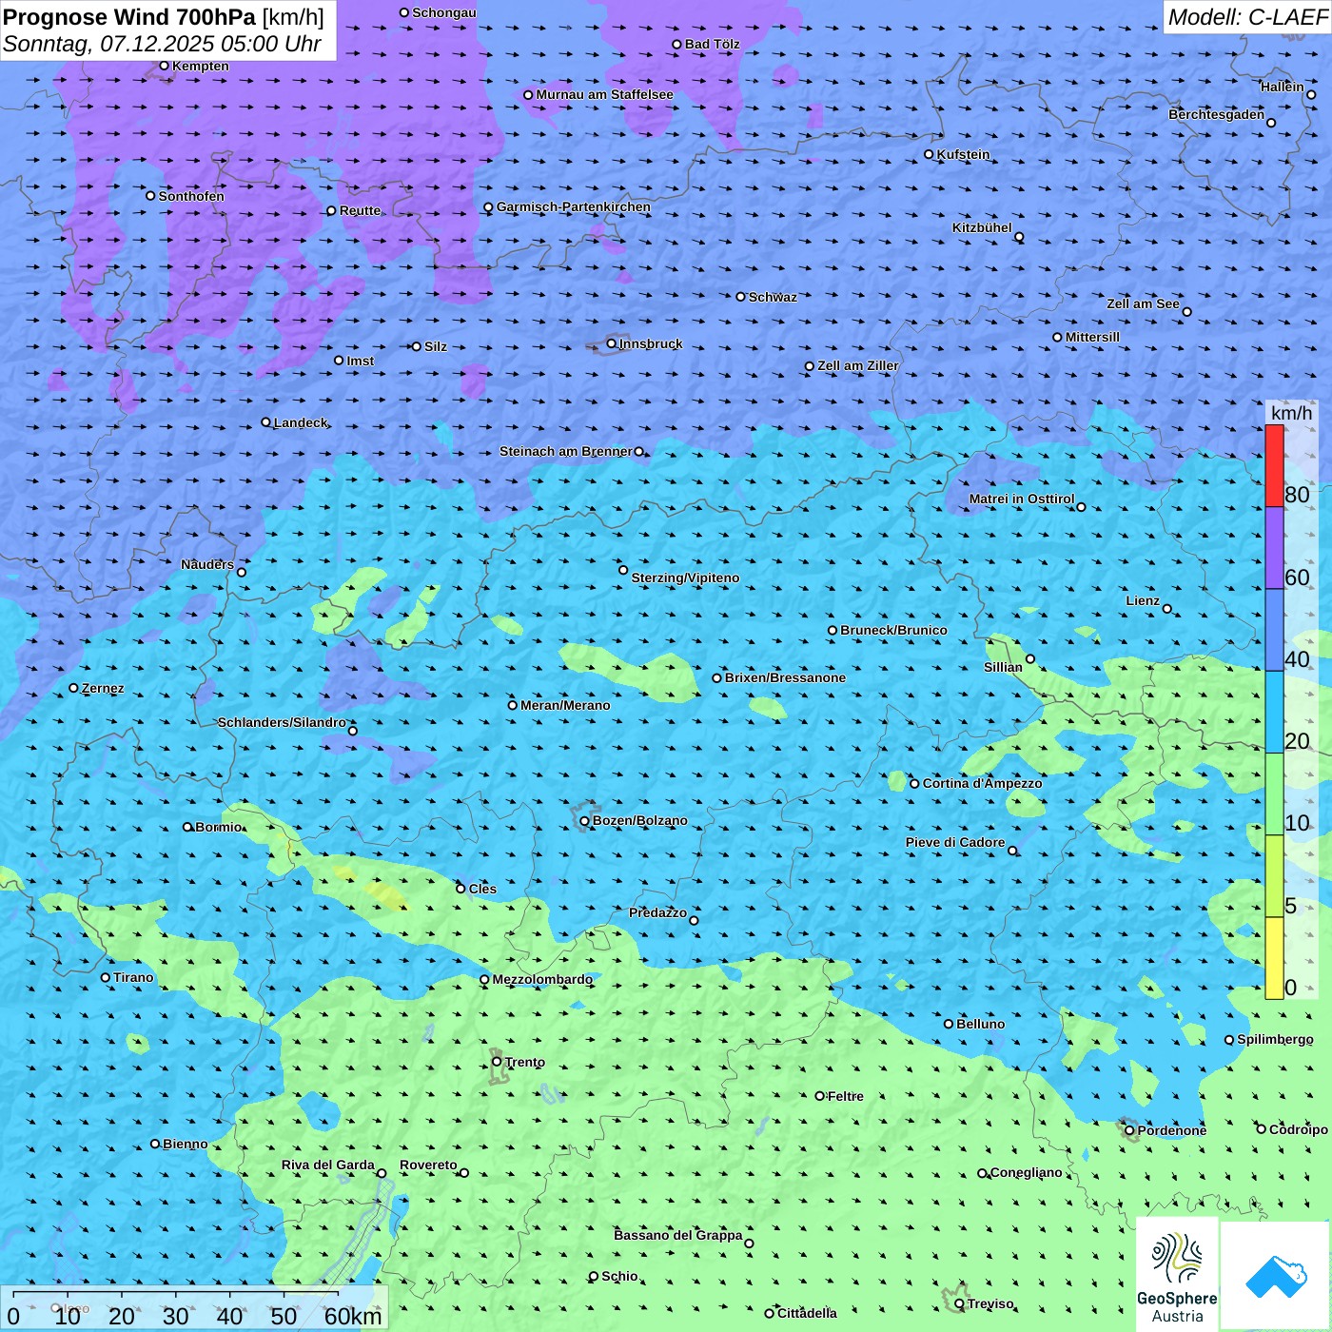Viewport: 1332px width, 1332px height.
Task: Click the Riva del Garda marker
Action: (382, 1173)
